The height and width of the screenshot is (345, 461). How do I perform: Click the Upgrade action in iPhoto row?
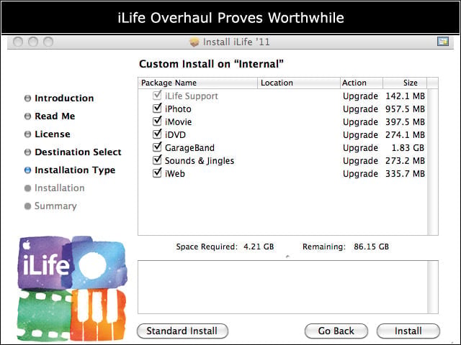tap(360, 109)
